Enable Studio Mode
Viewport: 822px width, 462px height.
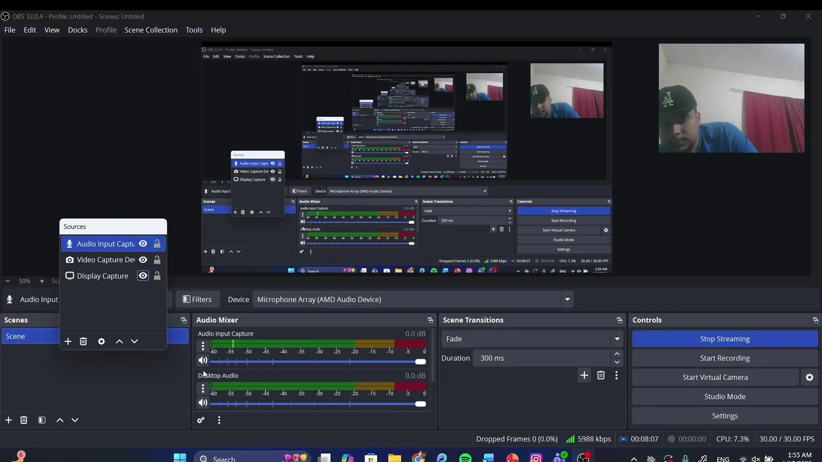(724, 397)
